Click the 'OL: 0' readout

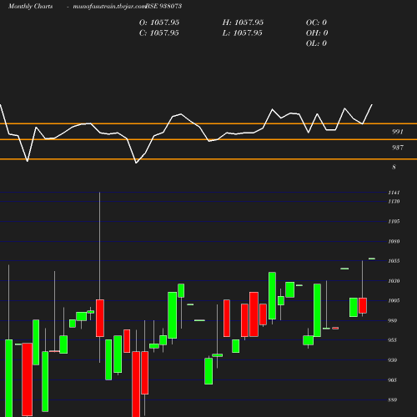click(316, 43)
